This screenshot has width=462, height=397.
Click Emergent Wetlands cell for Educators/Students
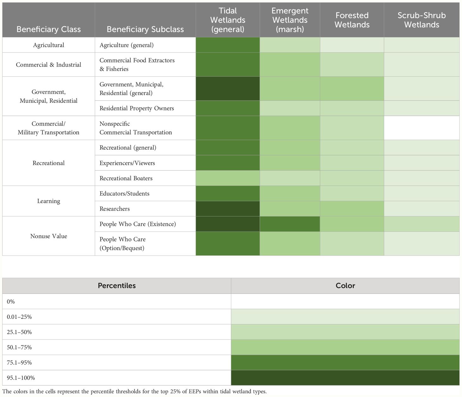point(290,193)
